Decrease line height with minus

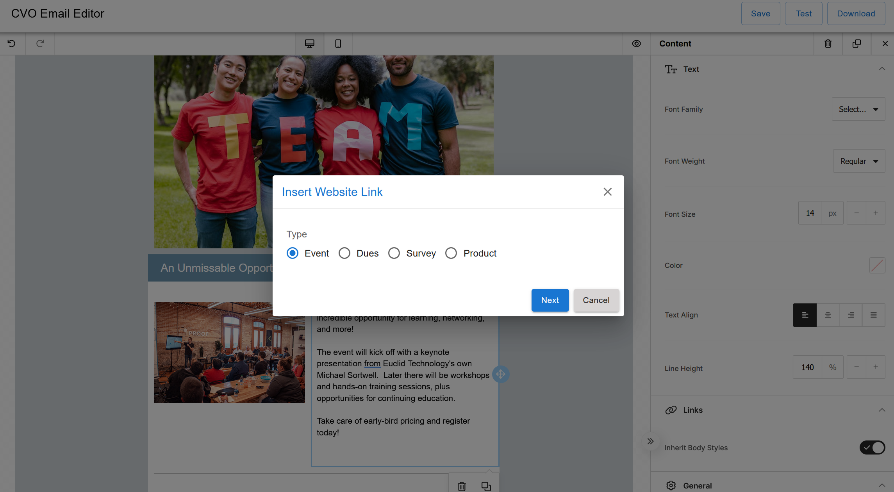click(856, 367)
